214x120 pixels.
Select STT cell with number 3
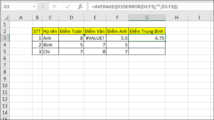[37, 51]
